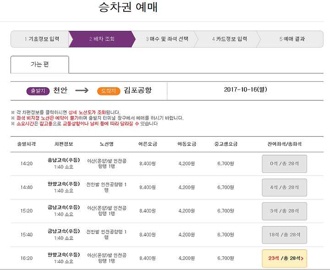
Task: Click the orange 도착지 badge
Action: coord(109,91)
